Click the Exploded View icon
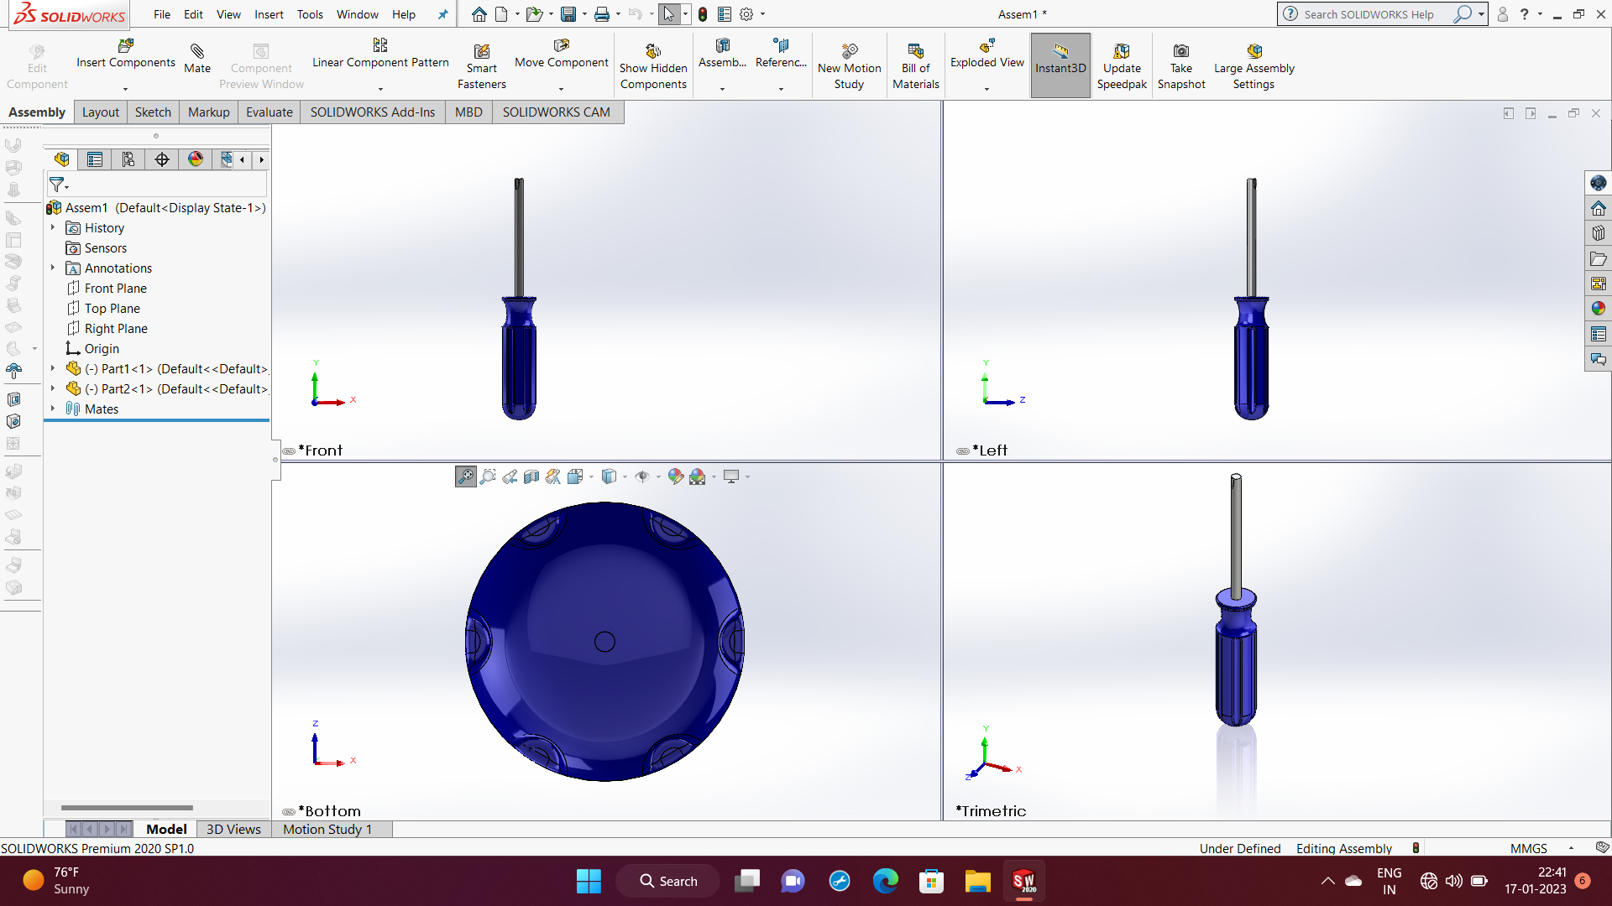 click(x=987, y=45)
